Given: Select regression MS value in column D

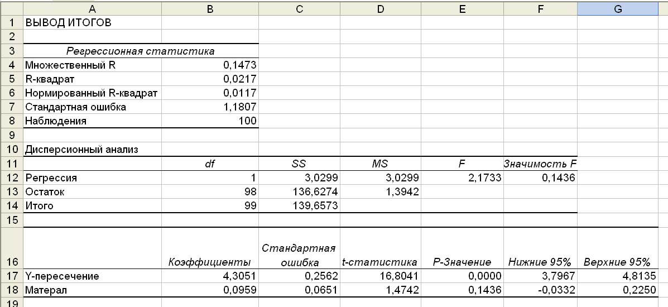Looking at the screenshot, I should pos(381,178).
